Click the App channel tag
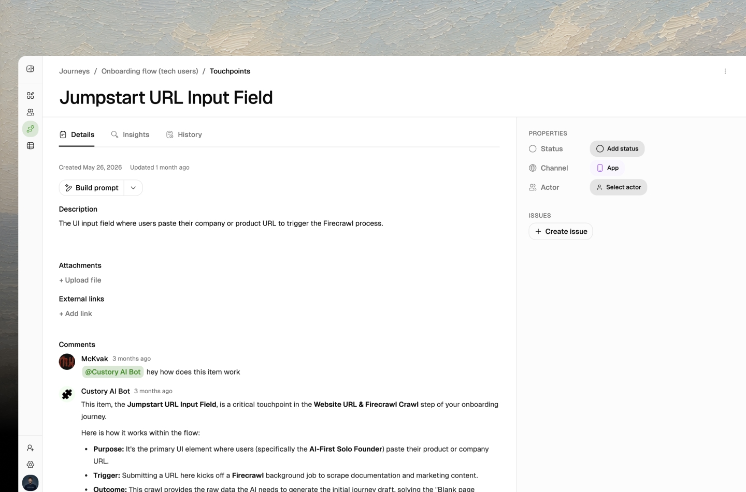Image resolution: width=746 pixels, height=492 pixels. point(607,168)
